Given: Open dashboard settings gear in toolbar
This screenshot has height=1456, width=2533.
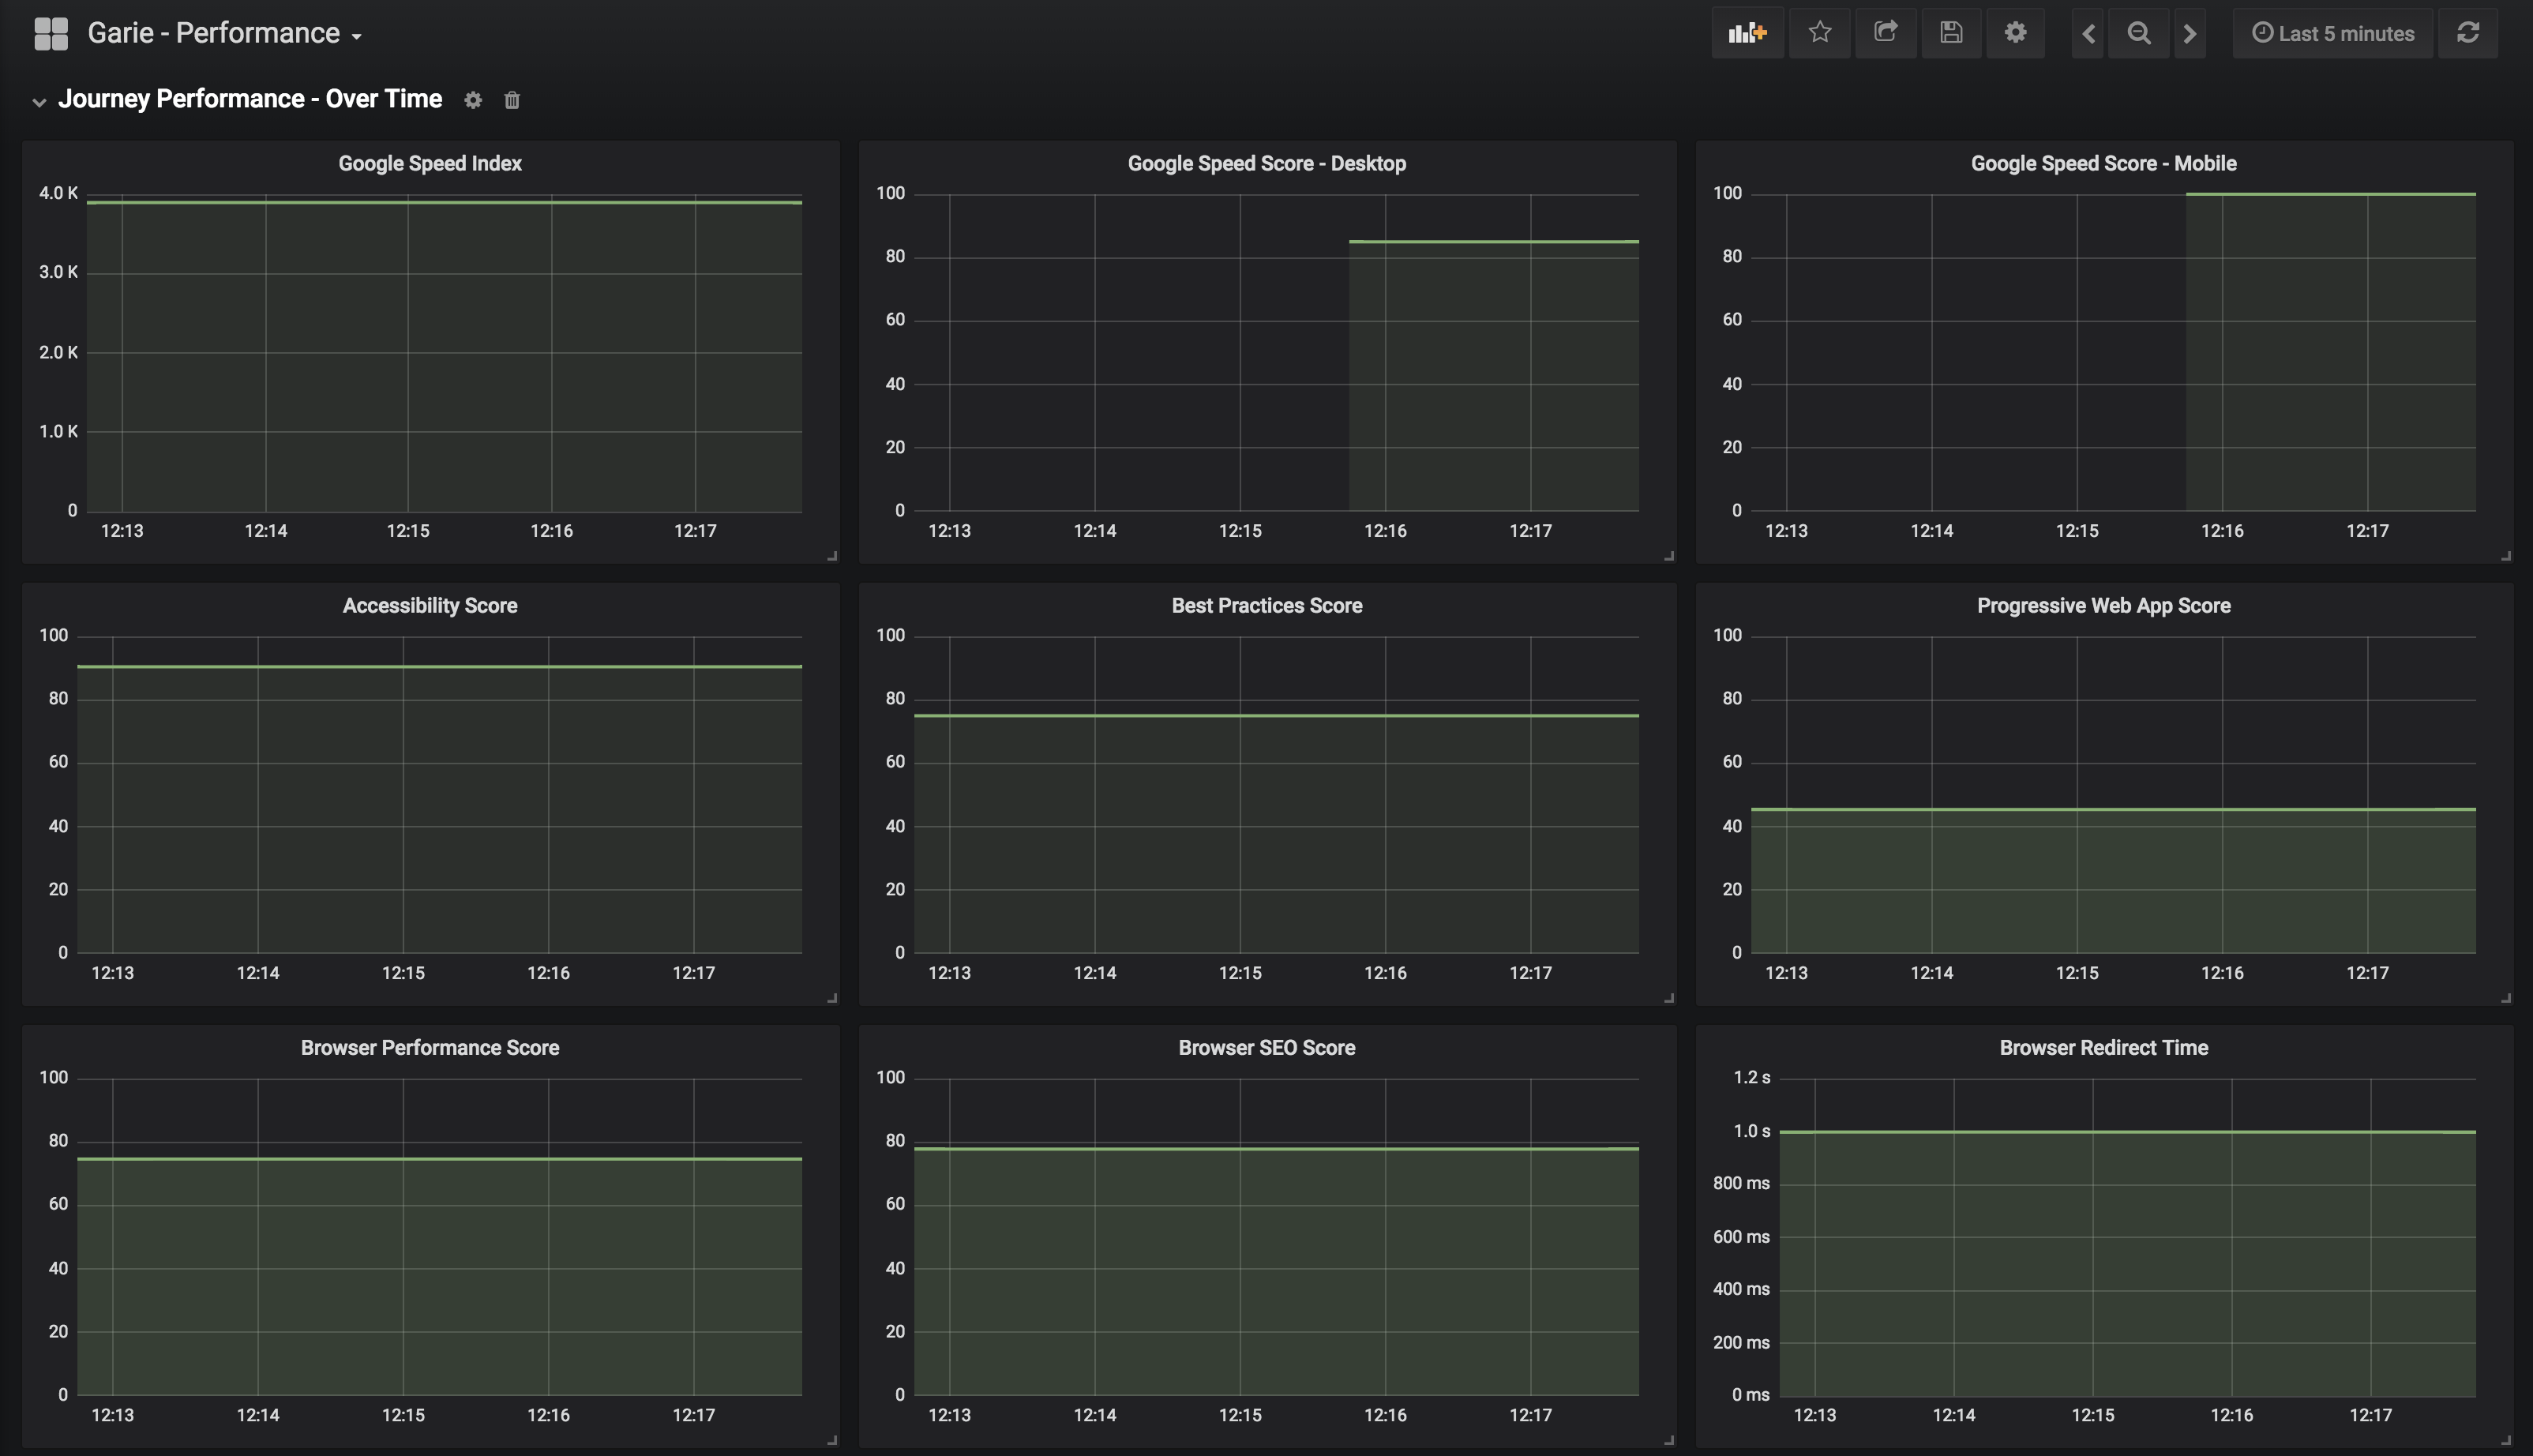Looking at the screenshot, I should point(2015,33).
